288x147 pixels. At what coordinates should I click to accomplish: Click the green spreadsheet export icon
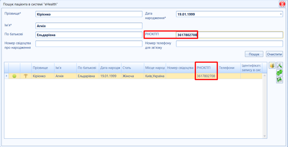tap(280, 80)
